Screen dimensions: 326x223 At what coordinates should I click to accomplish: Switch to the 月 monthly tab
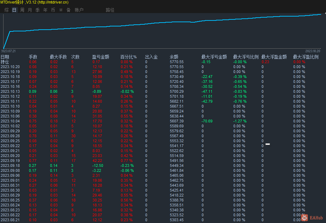coord(30,10)
